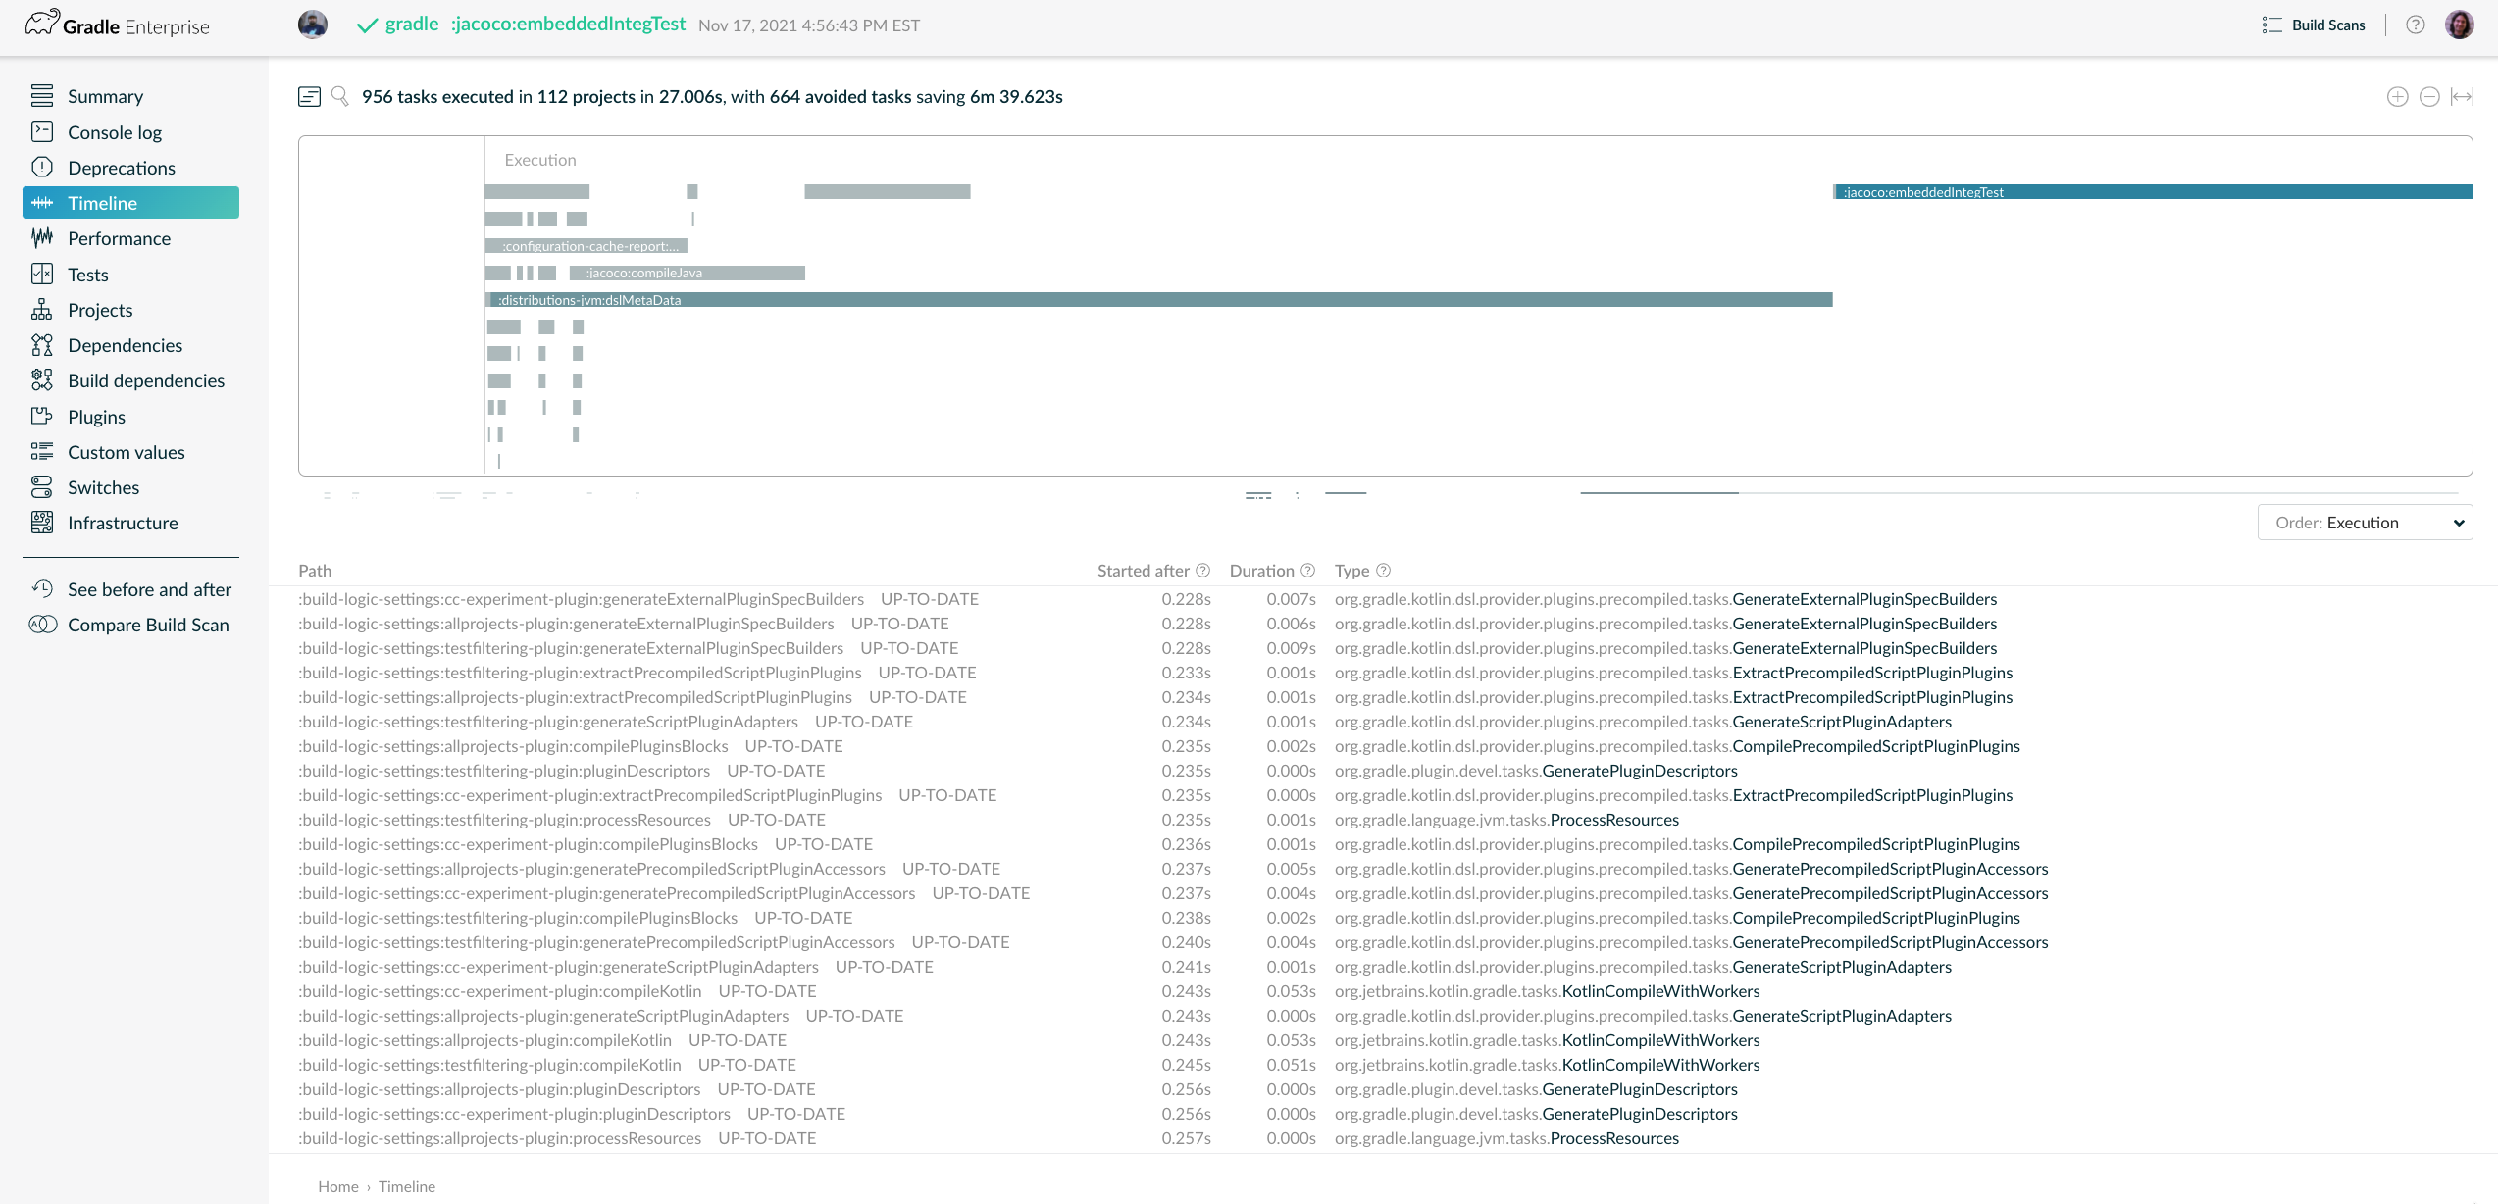Click the Duration column header
The height and width of the screenshot is (1204, 2498).
1261,571
